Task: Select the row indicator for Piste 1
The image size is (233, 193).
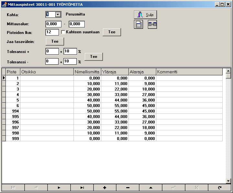Action: (x=4, y=78)
